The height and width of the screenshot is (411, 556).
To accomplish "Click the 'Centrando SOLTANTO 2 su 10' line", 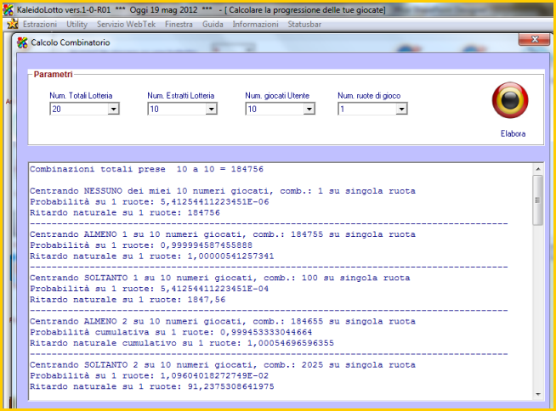I will [x=223, y=365].
